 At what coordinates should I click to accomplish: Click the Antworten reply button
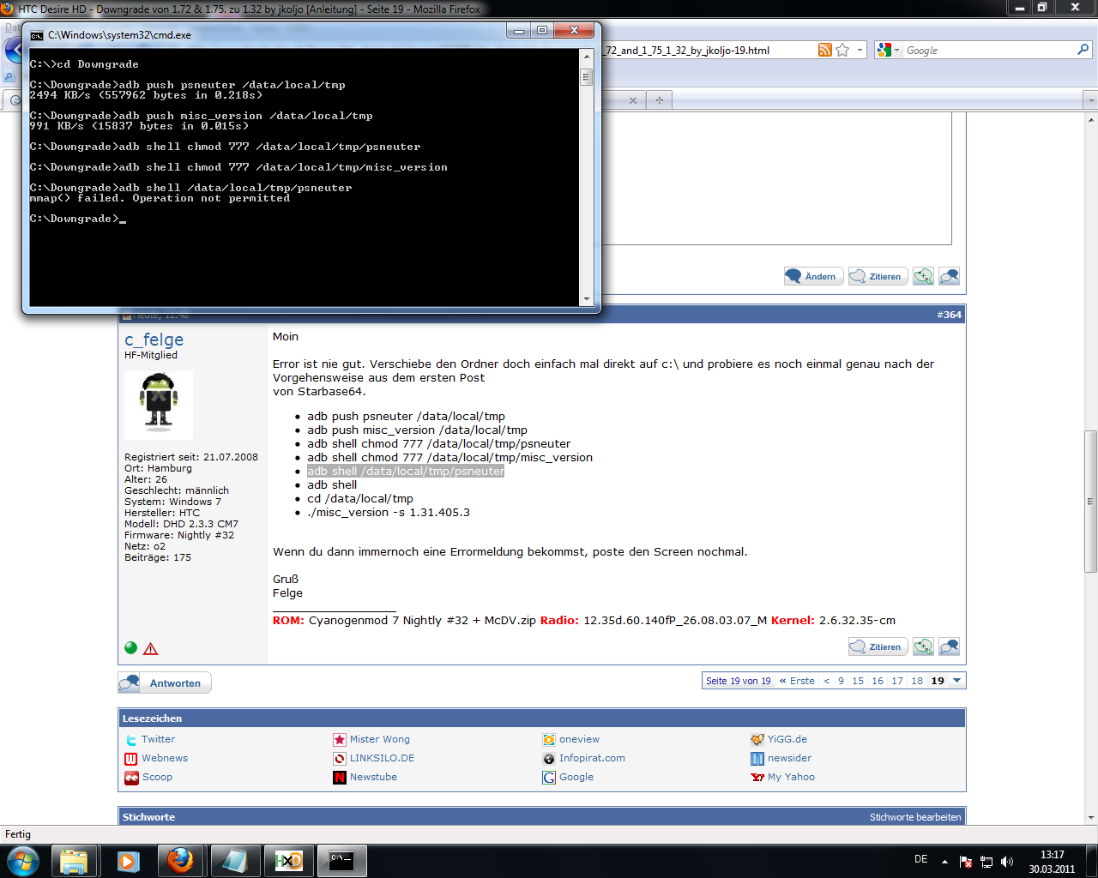point(165,683)
